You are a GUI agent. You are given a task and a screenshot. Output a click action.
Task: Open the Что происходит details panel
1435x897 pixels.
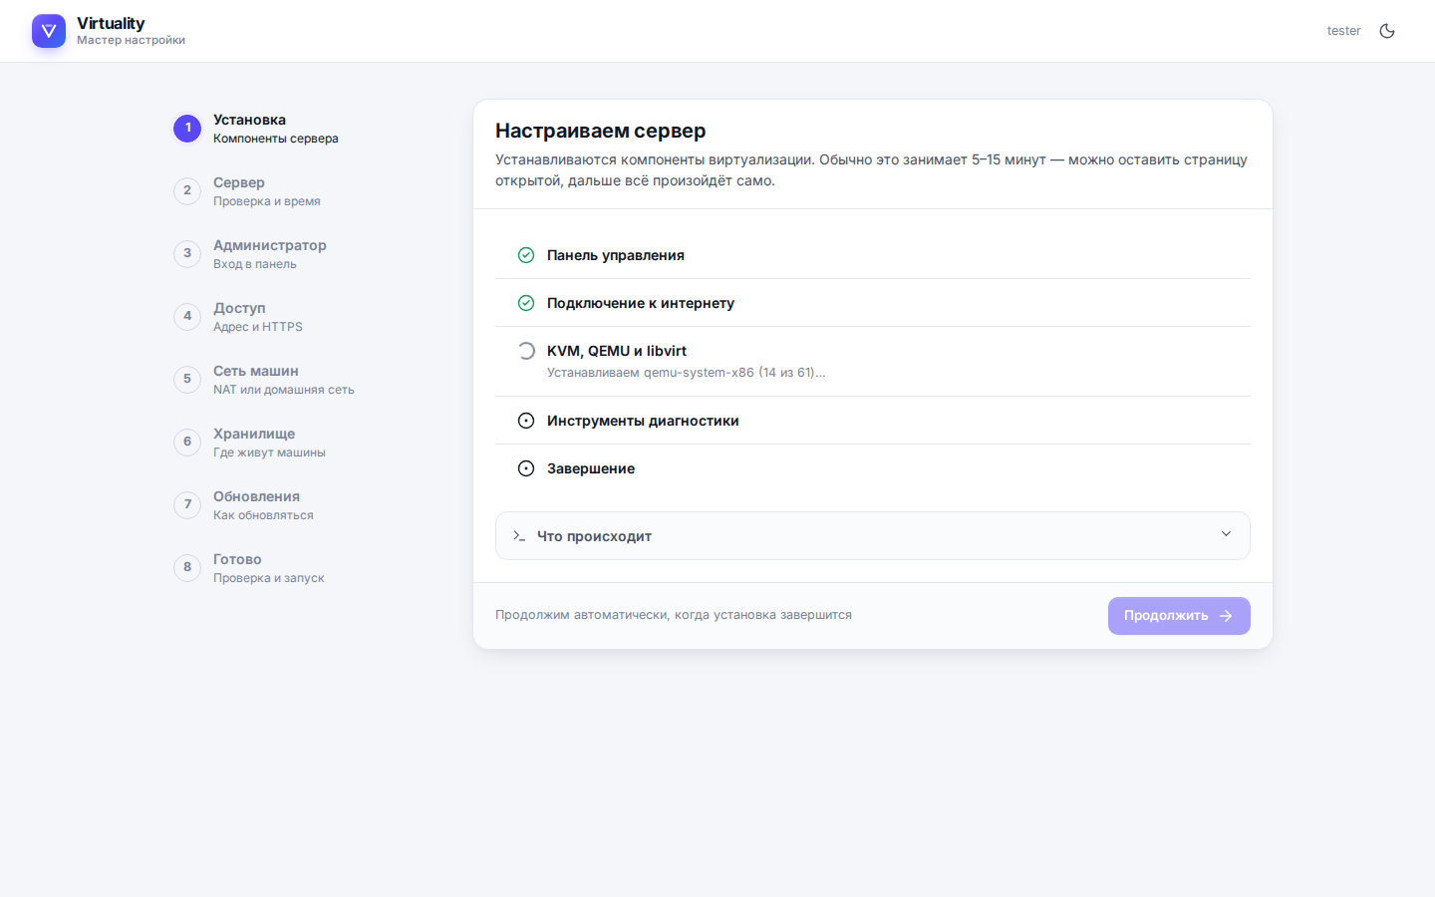(873, 536)
